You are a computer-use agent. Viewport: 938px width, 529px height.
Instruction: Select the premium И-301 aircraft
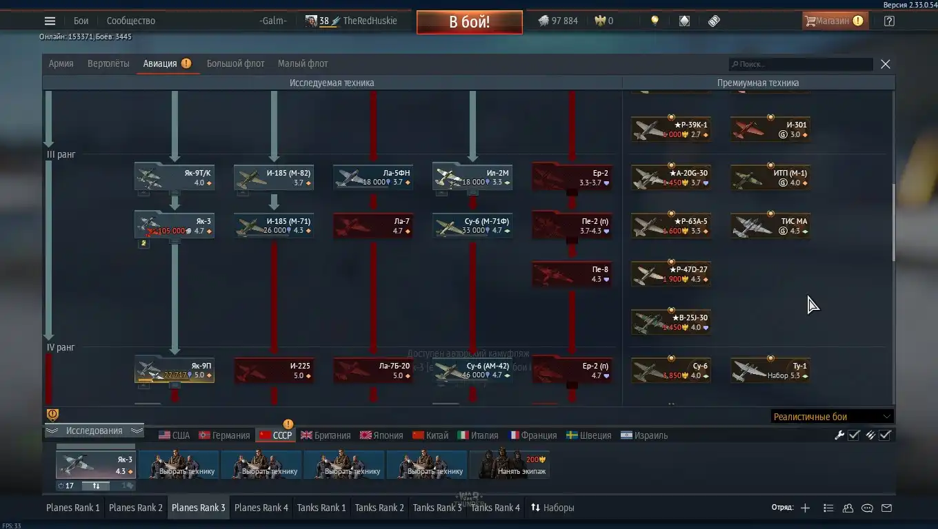pyautogui.click(x=770, y=129)
